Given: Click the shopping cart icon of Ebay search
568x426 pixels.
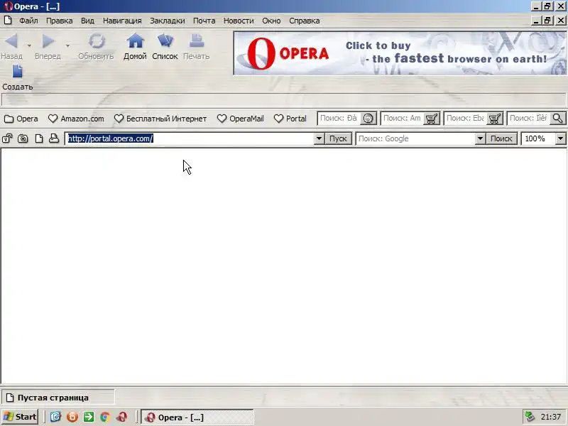Looking at the screenshot, I should [x=494, y=119].
